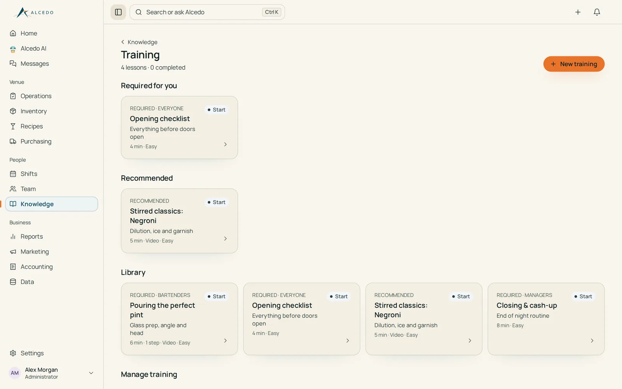Click the Alcedo AI icon

(x=13, y=49)
